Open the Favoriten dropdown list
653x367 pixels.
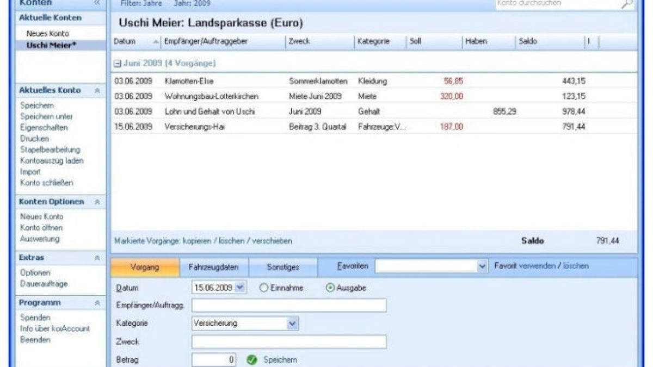pos(483,265)
